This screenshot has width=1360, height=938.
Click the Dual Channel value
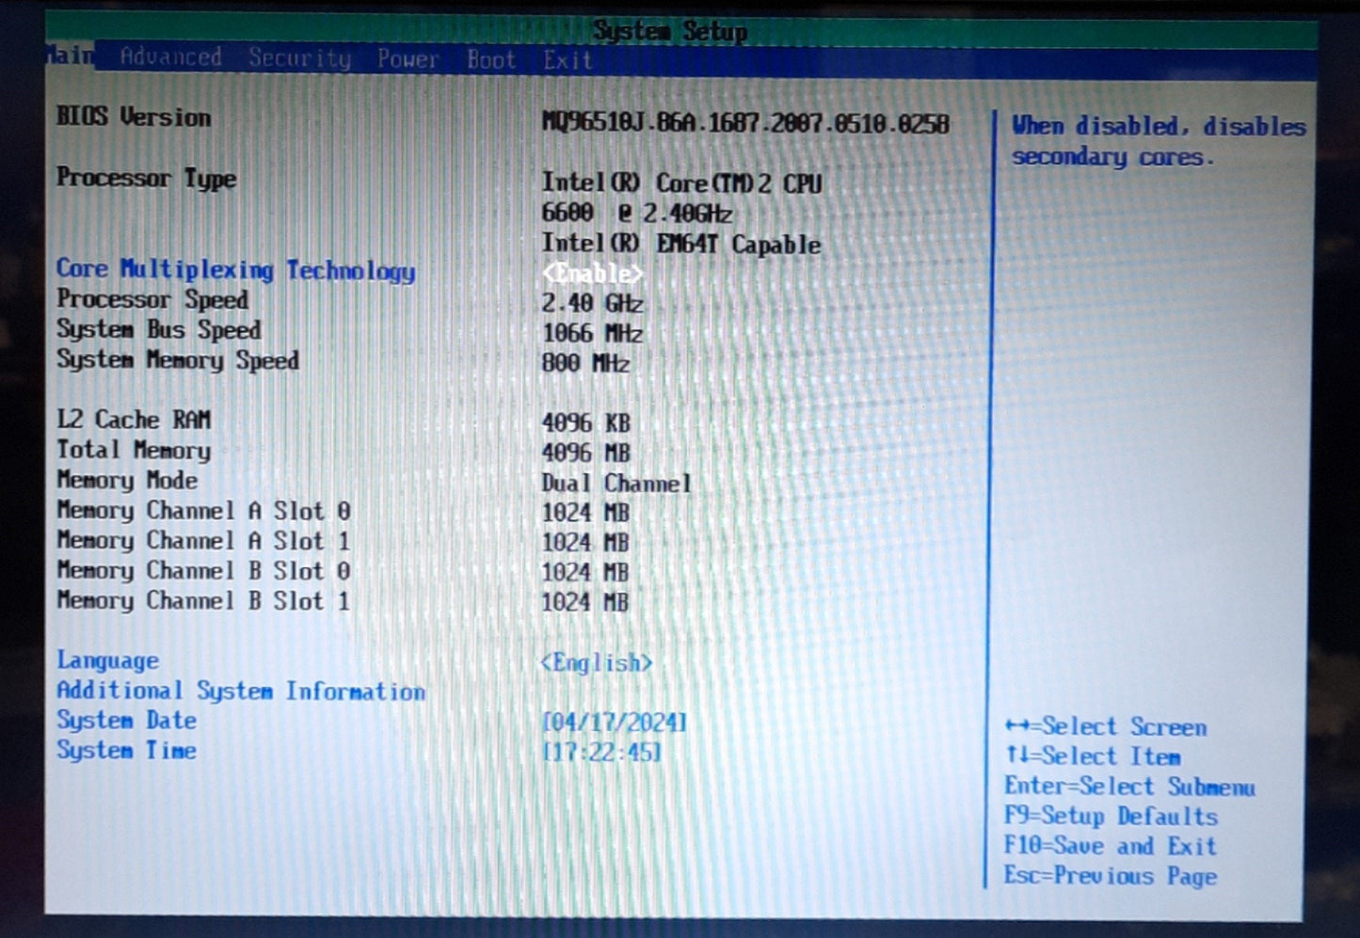pos(616,483)
